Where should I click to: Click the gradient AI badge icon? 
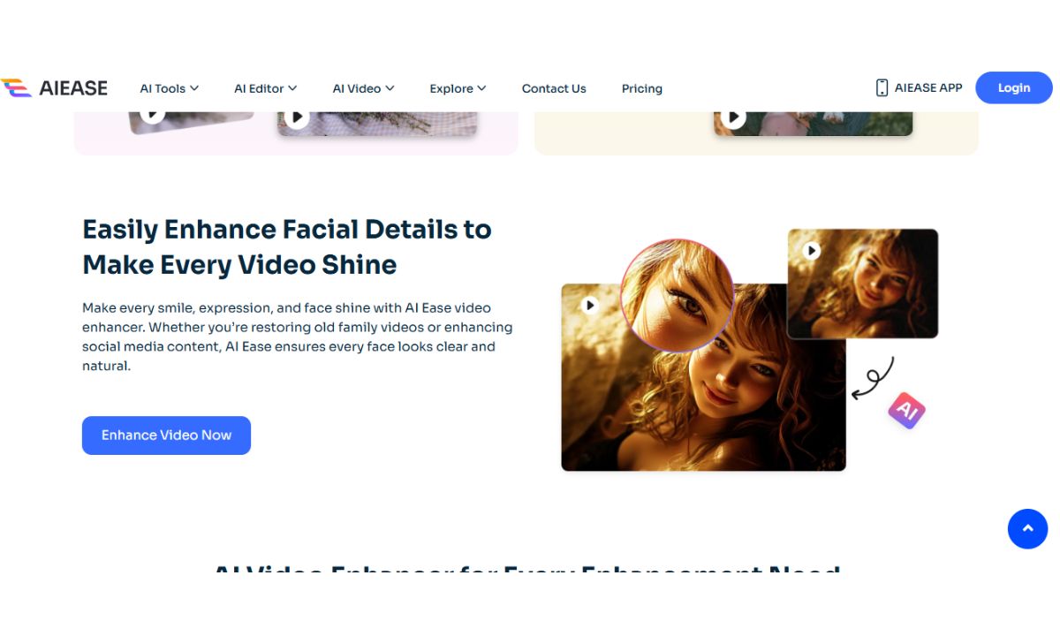coord(906,410)
